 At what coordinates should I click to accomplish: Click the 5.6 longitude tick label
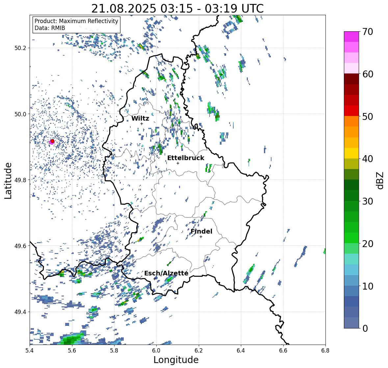72,351
